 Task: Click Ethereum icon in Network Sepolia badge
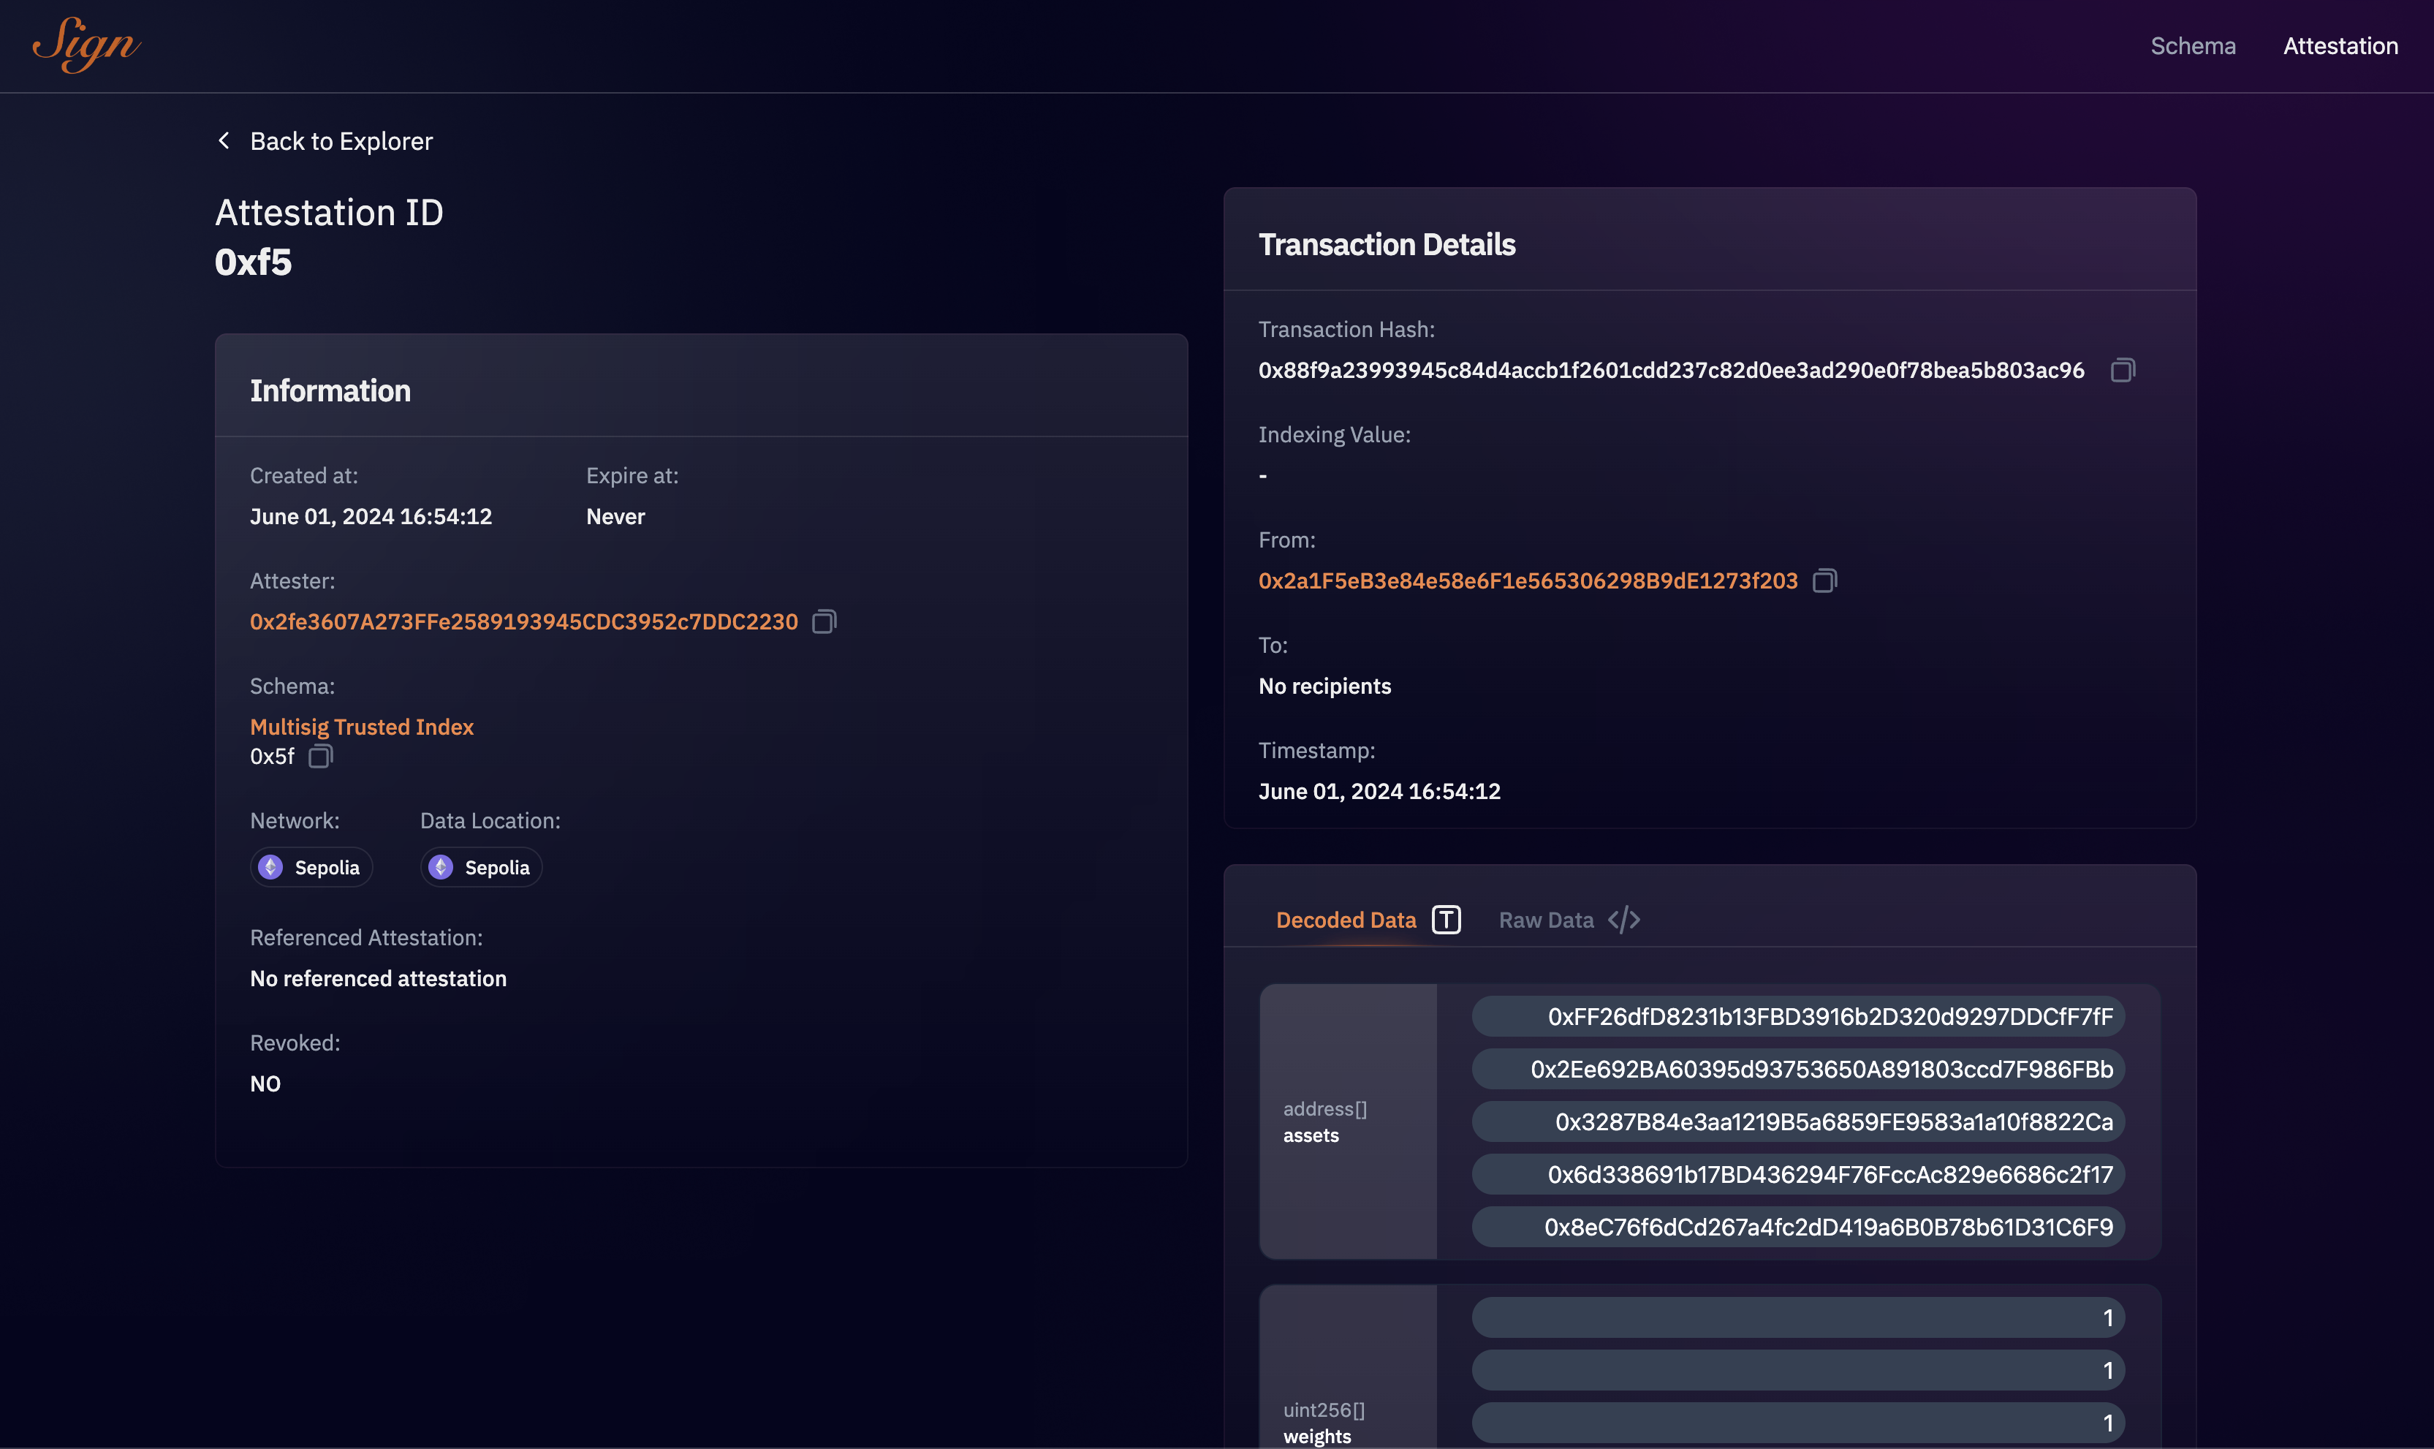(271, 867)
